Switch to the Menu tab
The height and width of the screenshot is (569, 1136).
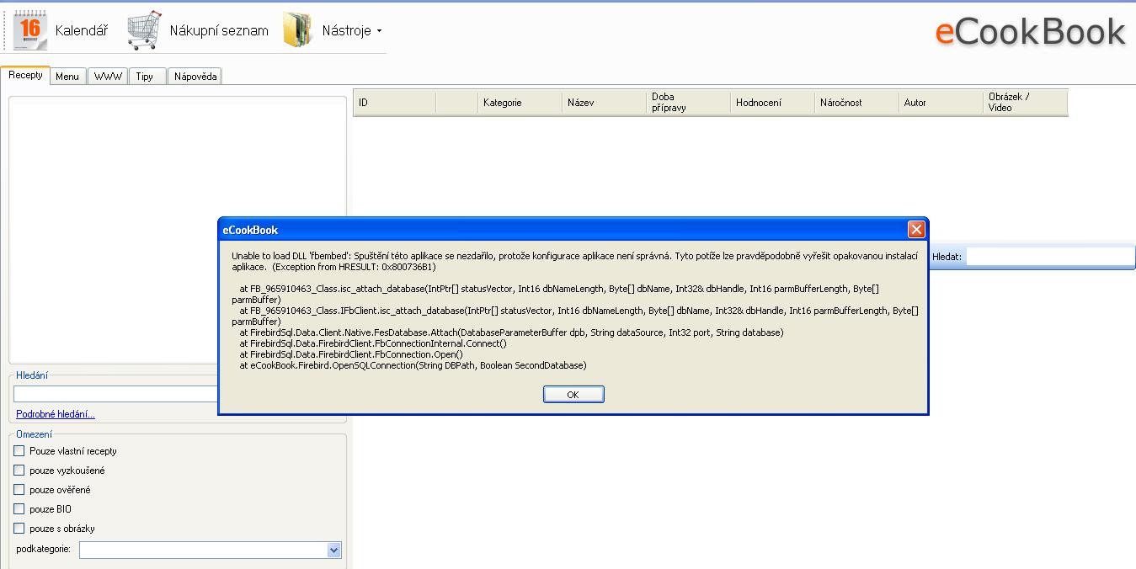pos(67,77)
